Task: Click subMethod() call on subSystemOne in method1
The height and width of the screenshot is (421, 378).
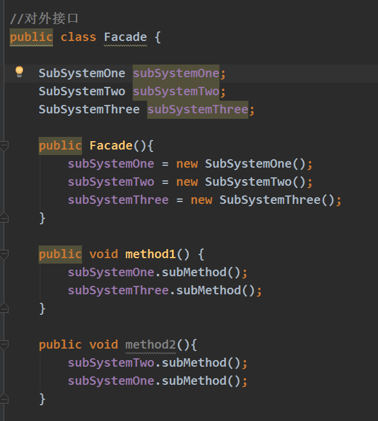Action: point(201,272)
